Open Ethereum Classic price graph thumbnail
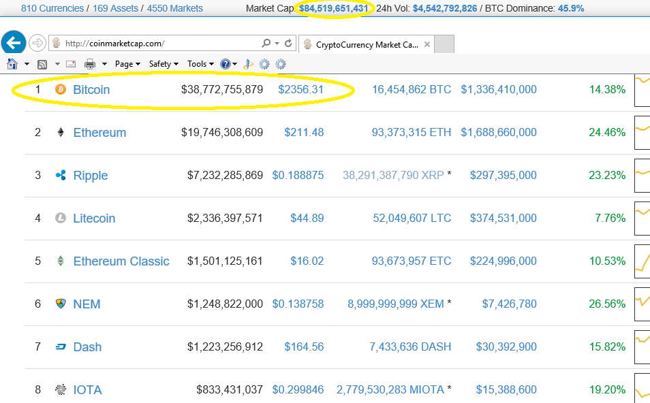Image resolution: width=650 pixels, height=403 pixels. coord(642,261)
